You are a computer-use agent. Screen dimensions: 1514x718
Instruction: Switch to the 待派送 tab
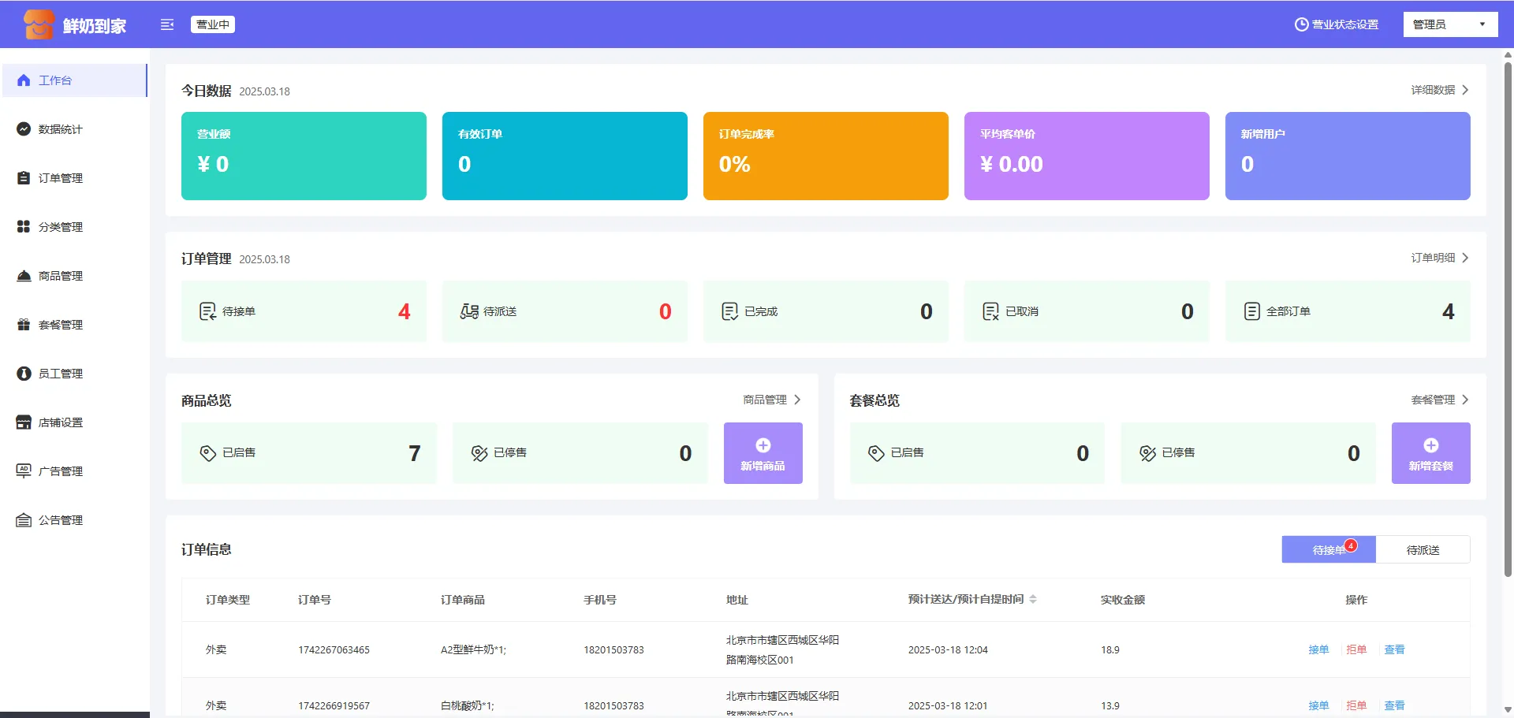(1423, 550)
